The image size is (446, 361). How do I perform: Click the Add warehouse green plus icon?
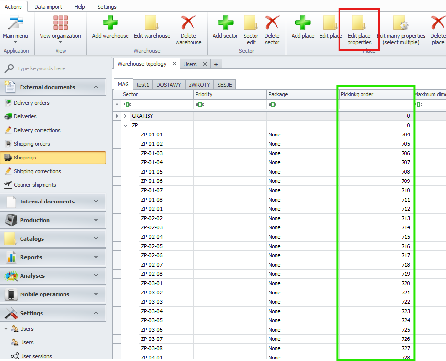110,23
